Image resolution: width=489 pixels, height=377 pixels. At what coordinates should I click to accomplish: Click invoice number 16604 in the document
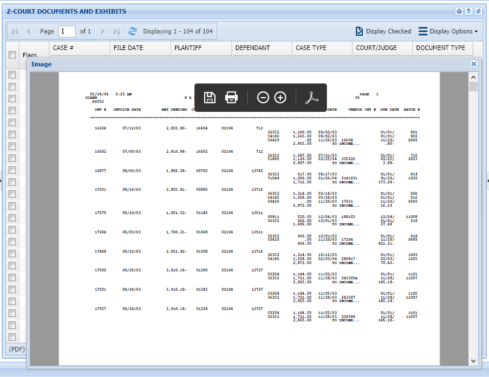tap(100, 128)
